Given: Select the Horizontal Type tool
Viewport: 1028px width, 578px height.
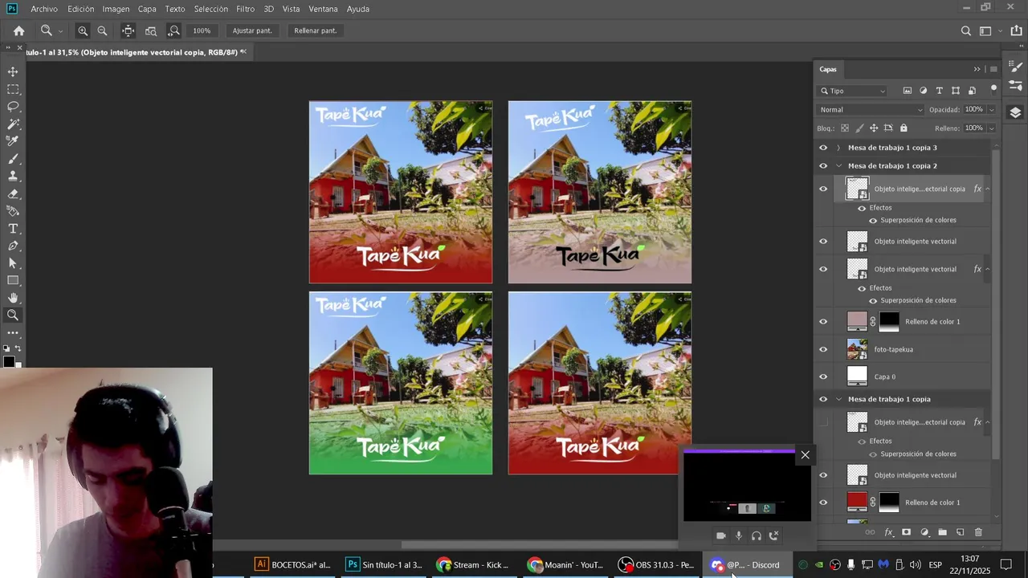Looking at the screenshot, I should (x=13, y=229).
